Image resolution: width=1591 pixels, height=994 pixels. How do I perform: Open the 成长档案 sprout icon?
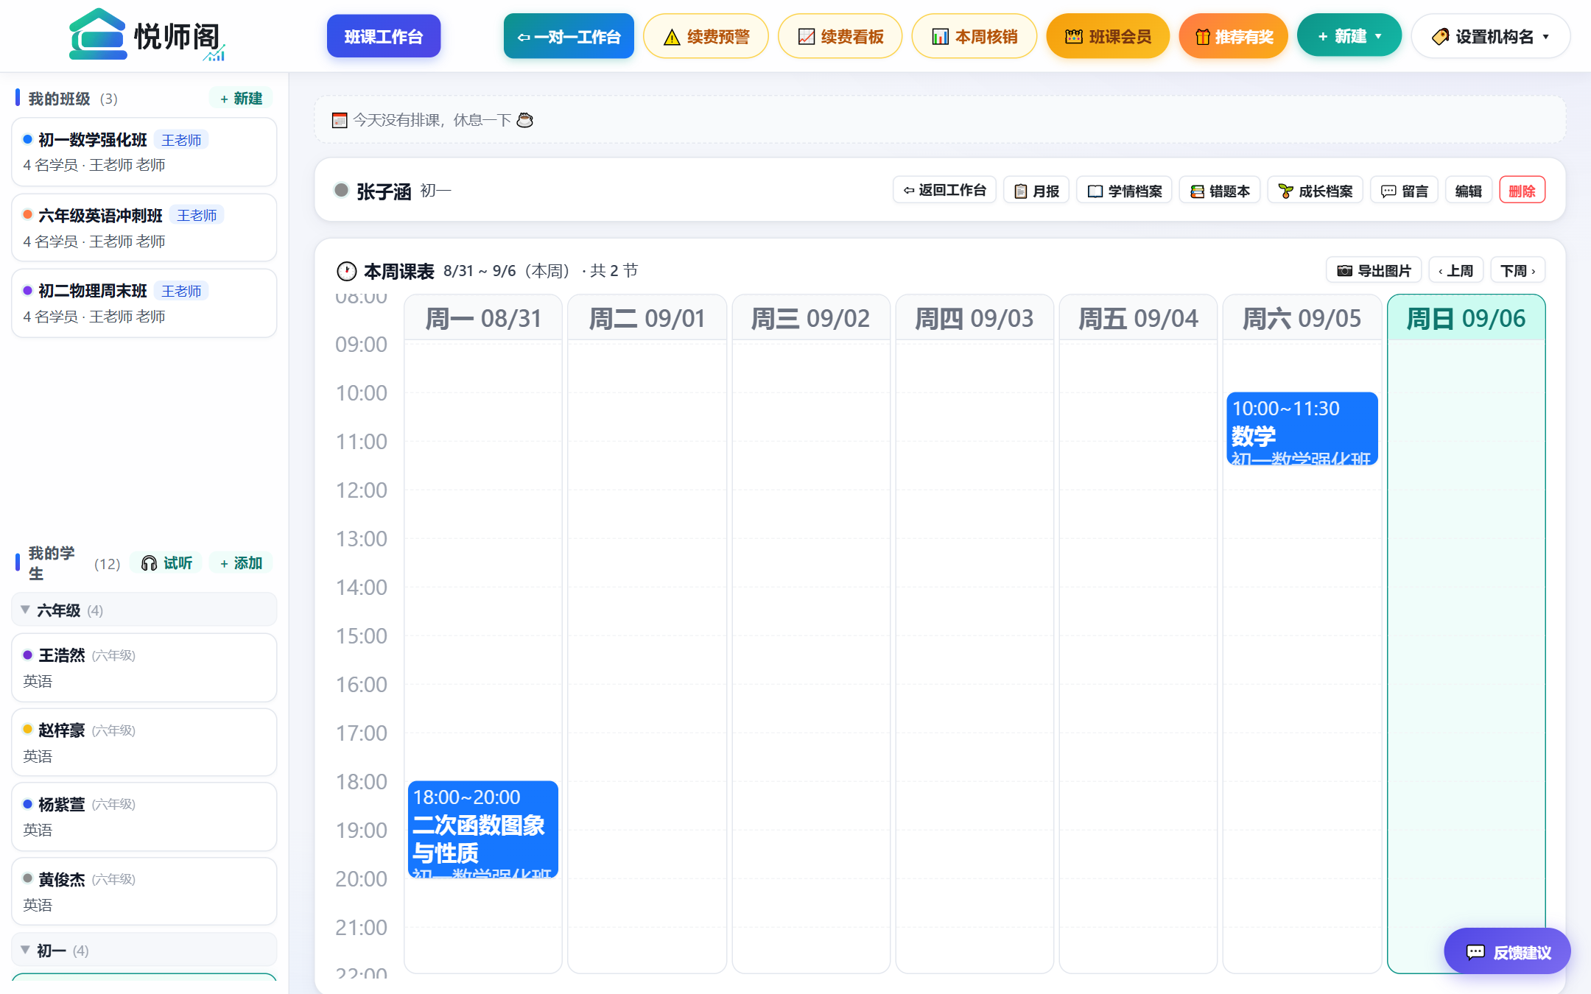[1316, 191]
